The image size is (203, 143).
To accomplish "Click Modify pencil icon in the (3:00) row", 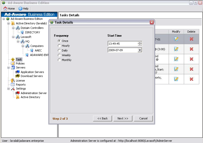I will pos(176,49).
